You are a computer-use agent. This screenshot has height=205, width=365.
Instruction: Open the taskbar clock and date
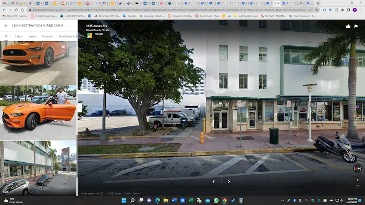(352, 200)
